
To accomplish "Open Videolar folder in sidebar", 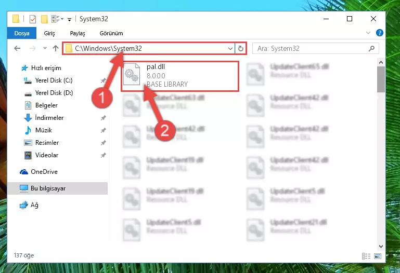I will click(x=47, y=155).
